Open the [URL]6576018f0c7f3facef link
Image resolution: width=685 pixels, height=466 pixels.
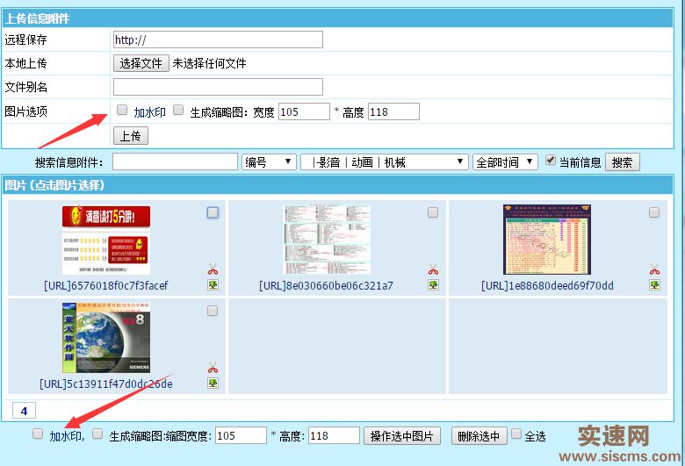(105, 285)
